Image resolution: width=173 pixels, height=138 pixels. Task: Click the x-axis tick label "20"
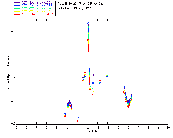click(168, 127)
